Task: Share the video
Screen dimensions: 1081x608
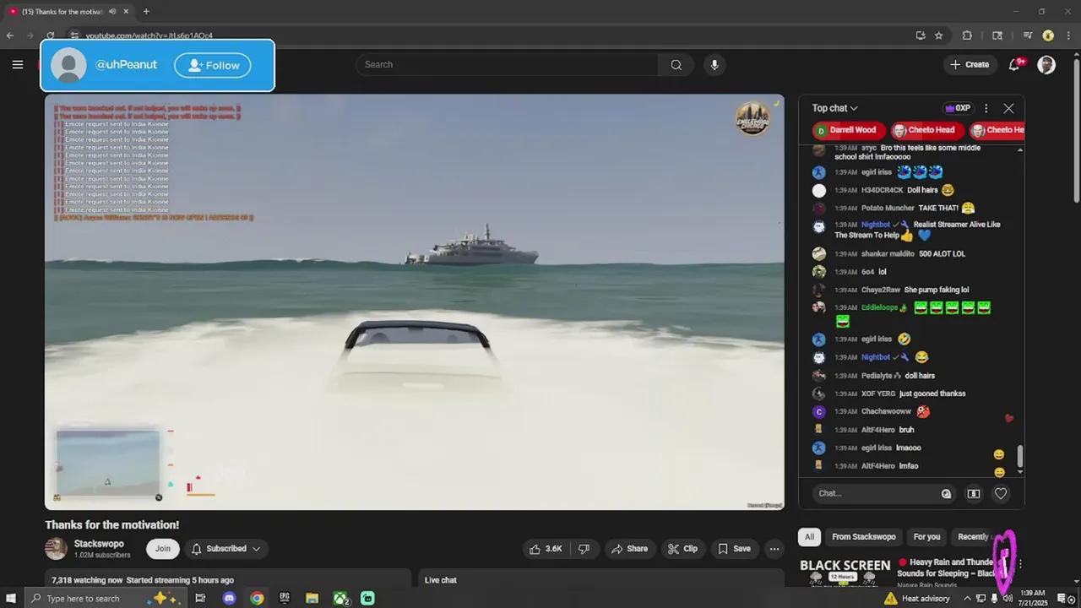Action: (x=629, y=549)
